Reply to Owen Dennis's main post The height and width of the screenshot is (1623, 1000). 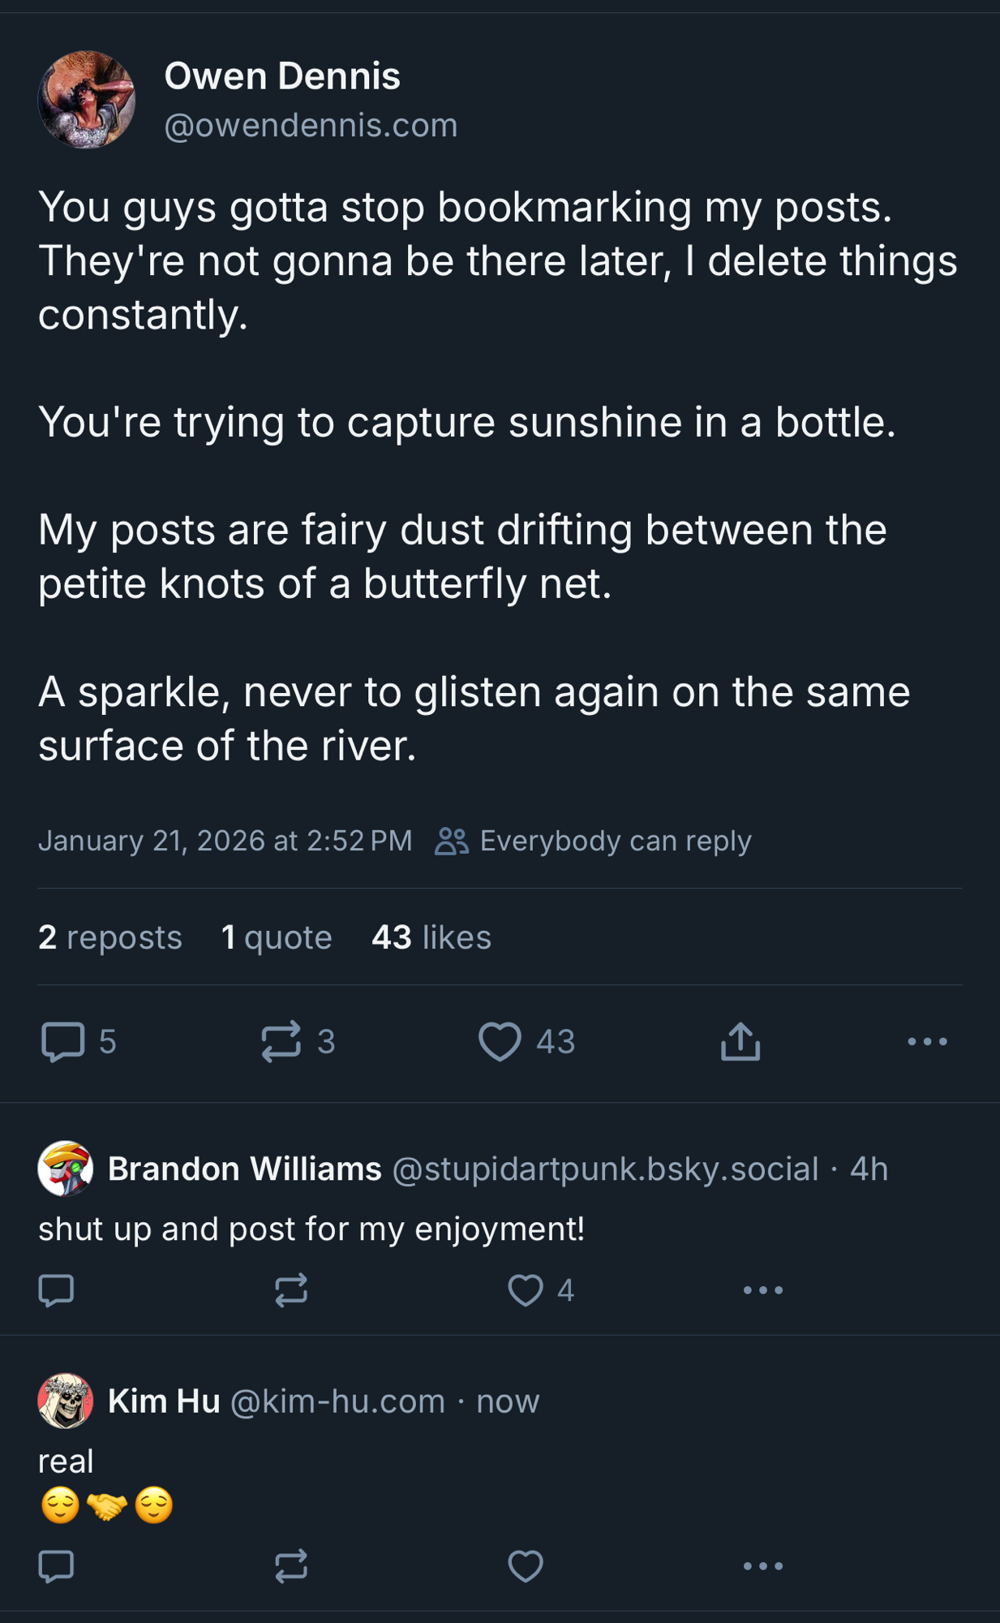(x=63, y=1041)
